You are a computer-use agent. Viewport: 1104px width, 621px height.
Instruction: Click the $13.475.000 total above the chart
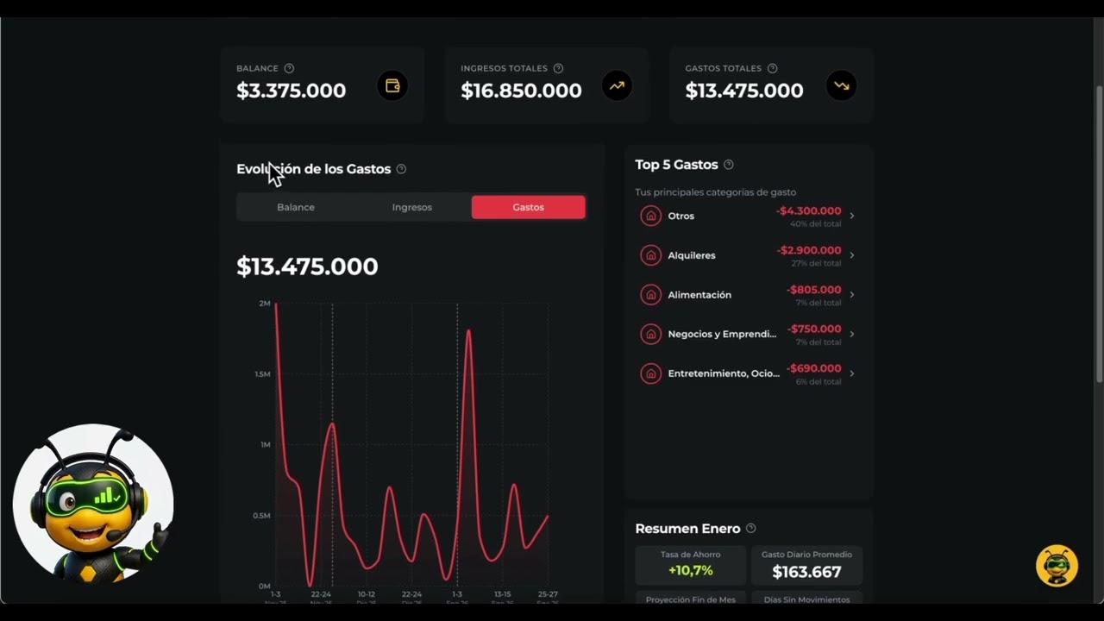click(x=307, y=267)
